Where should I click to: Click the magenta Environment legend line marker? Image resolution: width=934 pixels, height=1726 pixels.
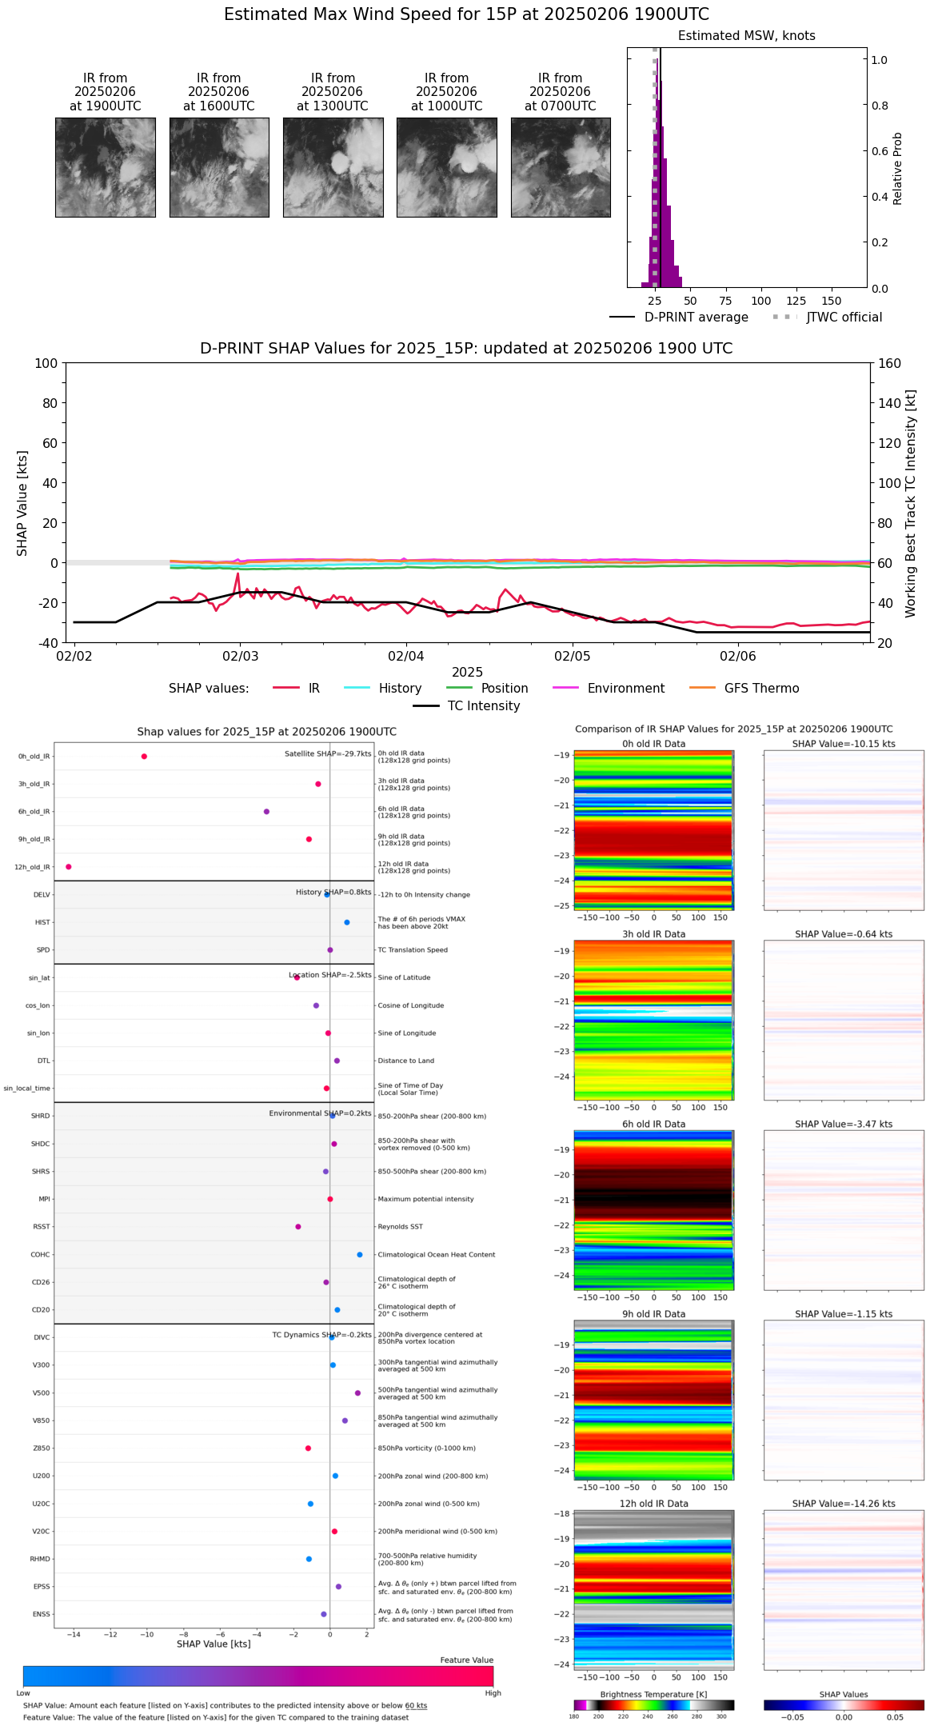(x=565, y=688)
